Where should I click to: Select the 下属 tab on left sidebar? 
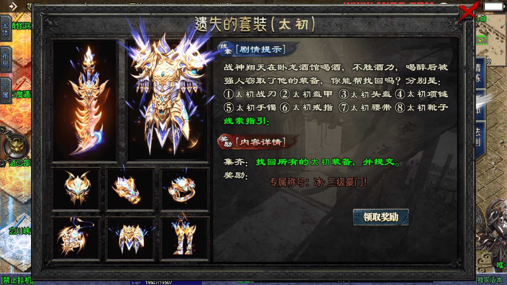coord(6,91)
